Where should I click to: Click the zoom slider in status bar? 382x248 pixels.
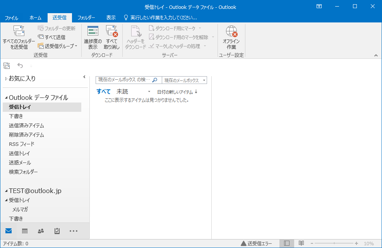(333, 243)
